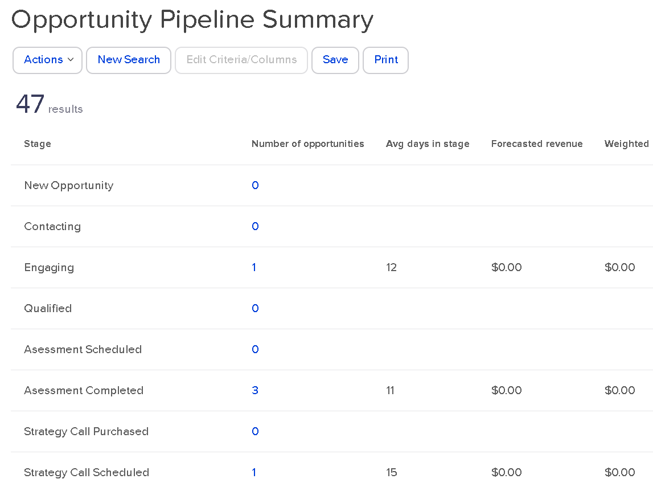
Task: Expand the Actions chevron arrow
Action: pyautogui.click(x=72, y=60)
